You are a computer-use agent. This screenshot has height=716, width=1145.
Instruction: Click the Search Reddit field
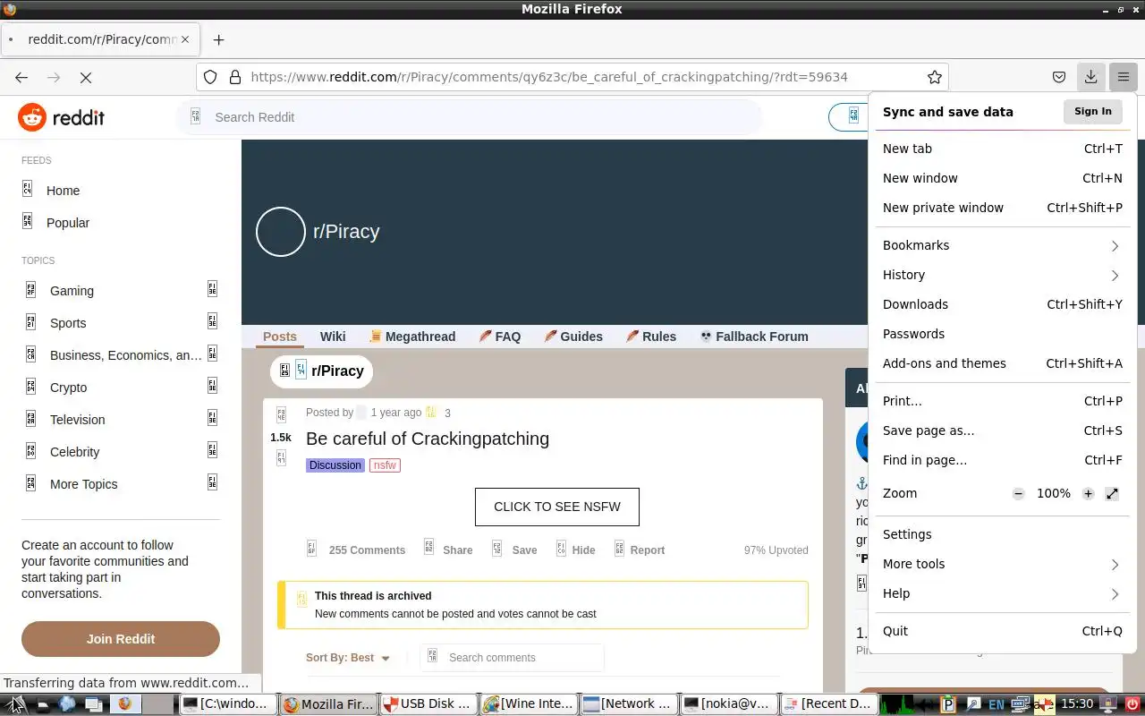pyautogui.click(x=469, y=117)
